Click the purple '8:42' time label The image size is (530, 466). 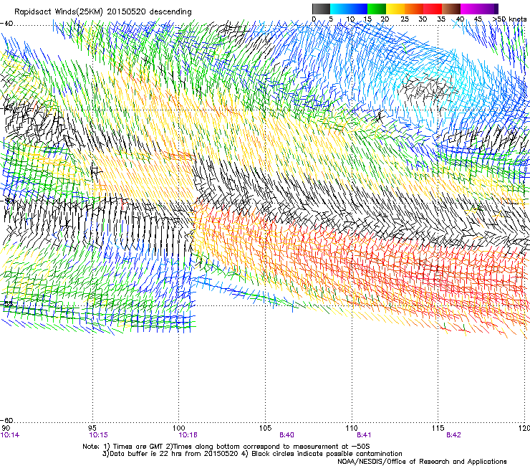453,435
